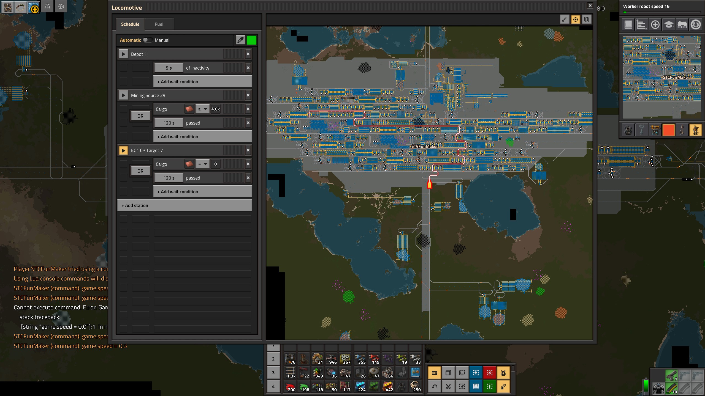Click the active EC1 CP Target 7 play button
Image resolution: width=705 pixels, height=396 pixels.
[123, 150]
